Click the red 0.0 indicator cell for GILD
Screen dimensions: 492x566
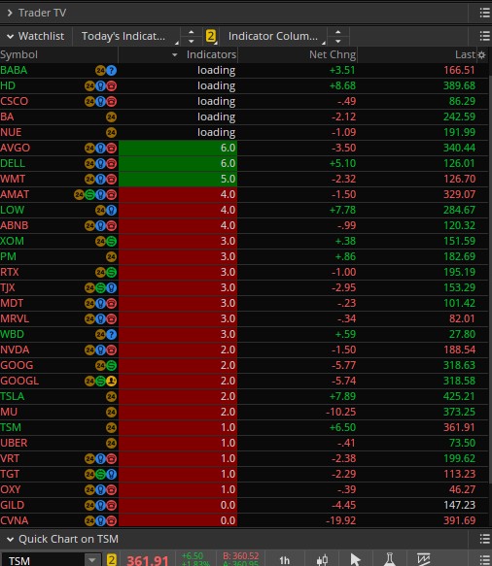coord(178,506)
